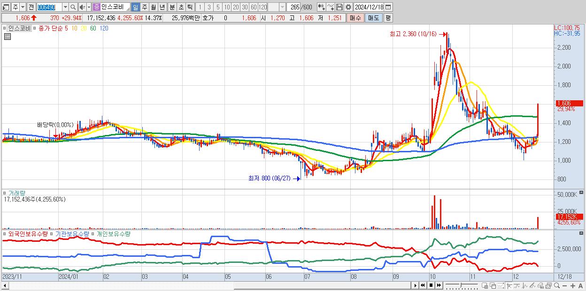Click the zigzag wave chart icon in the bottom toolbar
The width and height of the screenshot is (586, 291).
click(x=524, y=285)
